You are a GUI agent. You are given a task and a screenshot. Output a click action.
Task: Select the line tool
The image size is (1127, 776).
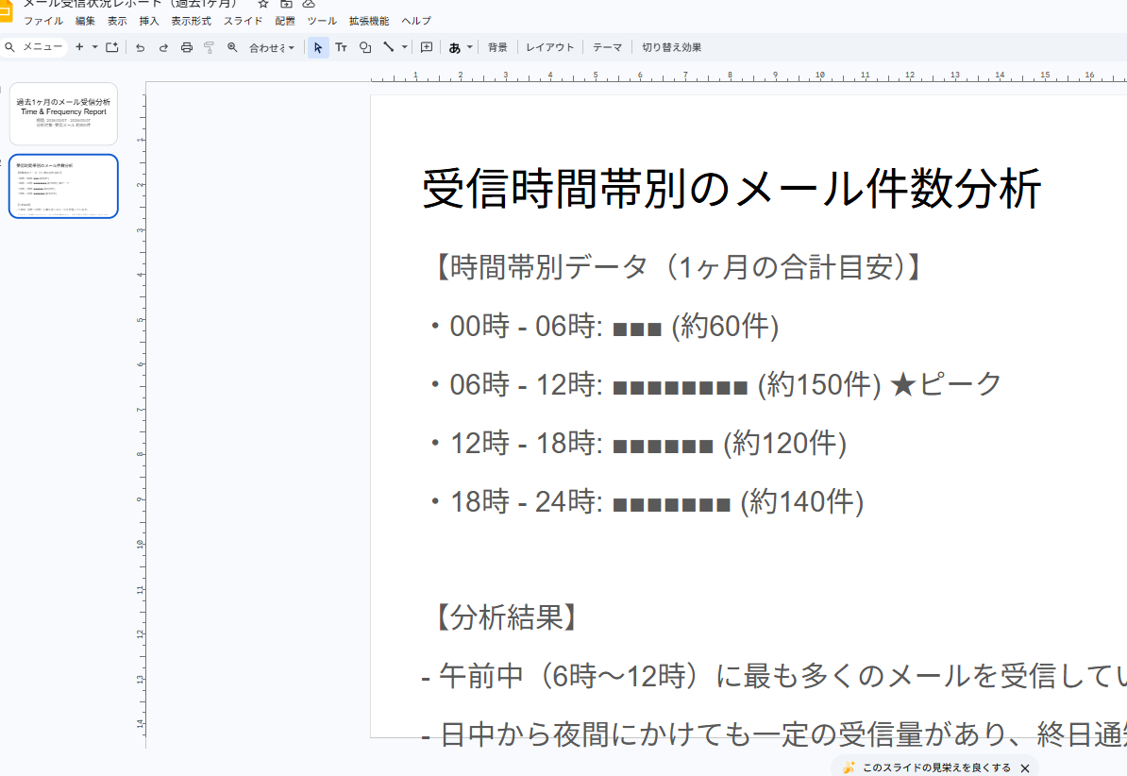tap(388, 47)
